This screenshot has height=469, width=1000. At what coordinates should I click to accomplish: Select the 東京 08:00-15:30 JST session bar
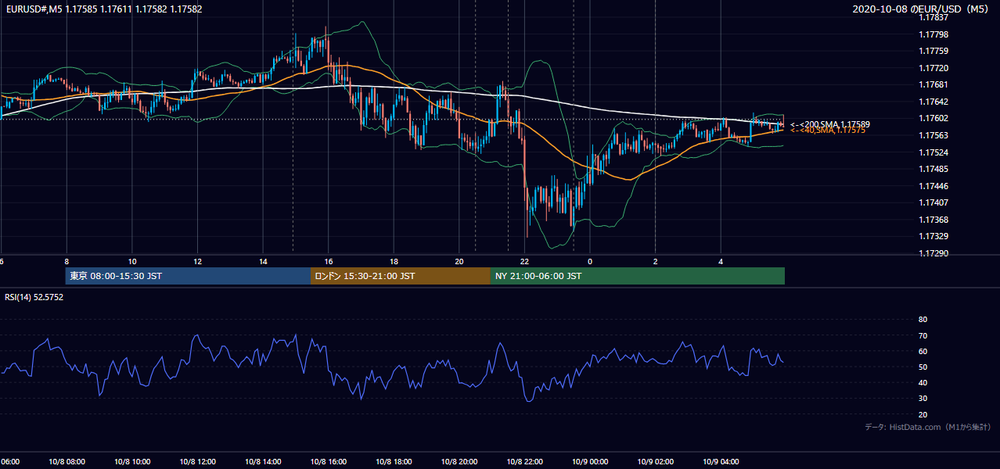tap(188, 276)
